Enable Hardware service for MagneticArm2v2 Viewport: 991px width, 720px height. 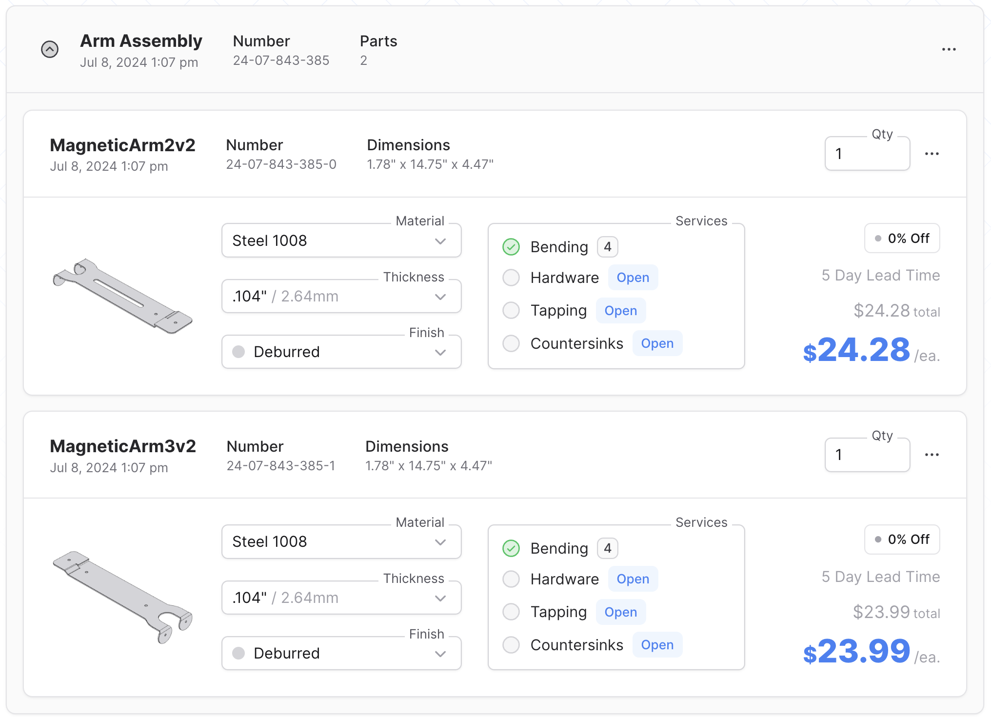[511, 278]
